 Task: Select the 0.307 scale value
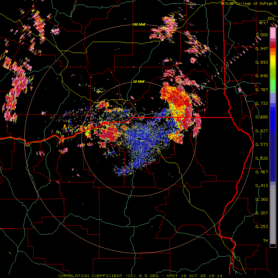262,213
